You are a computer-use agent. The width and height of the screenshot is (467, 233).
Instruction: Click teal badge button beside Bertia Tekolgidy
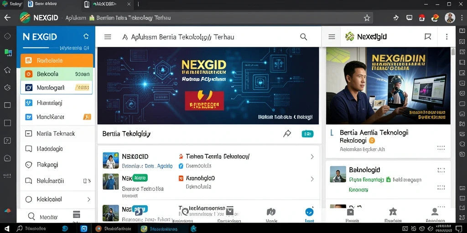(x=307, y=134)
